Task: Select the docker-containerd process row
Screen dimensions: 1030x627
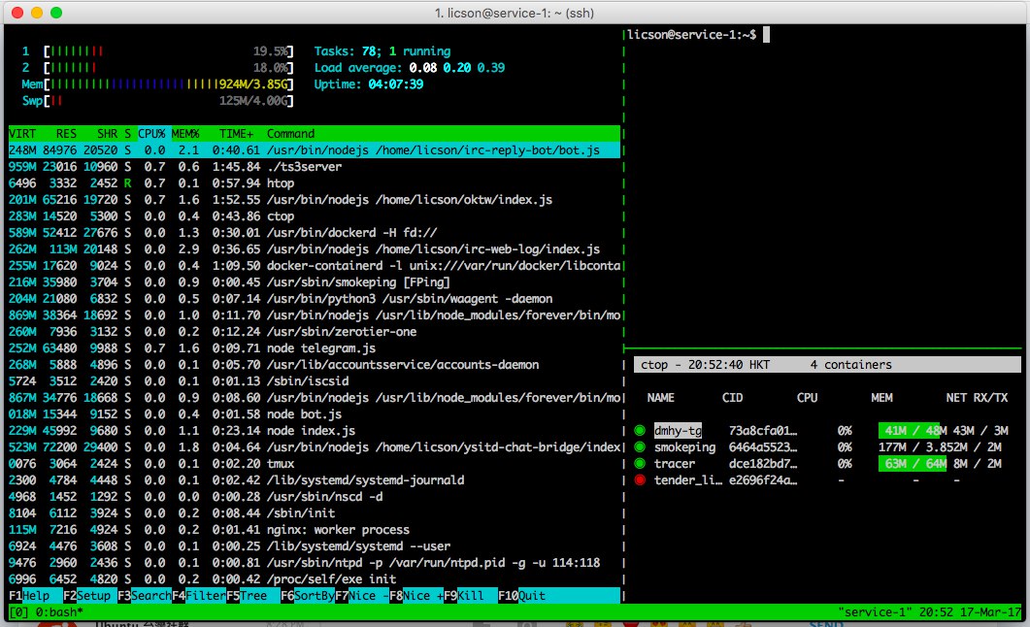Action: (314, 265)
